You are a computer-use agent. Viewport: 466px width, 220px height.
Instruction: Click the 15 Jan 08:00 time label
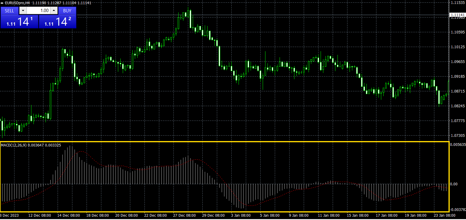(x=357, y=215)
